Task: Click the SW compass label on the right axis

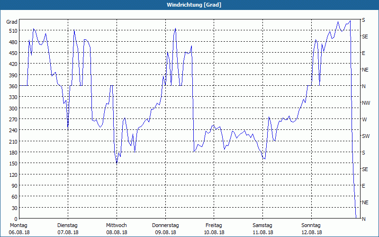Action: click(365, 136)
